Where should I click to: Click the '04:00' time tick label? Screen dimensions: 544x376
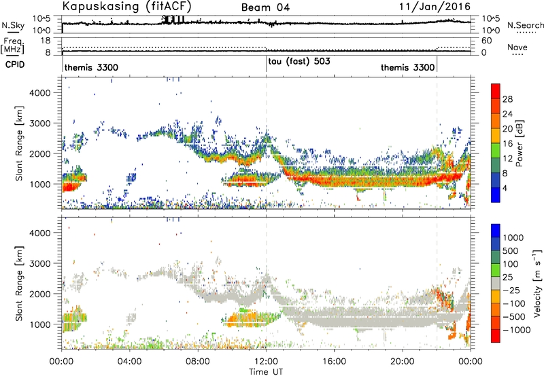[129, 362]
